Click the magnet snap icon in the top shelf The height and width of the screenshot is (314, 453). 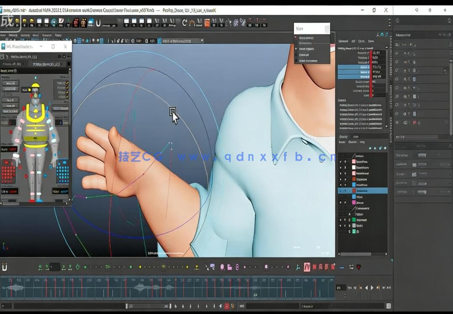(98, 23)
